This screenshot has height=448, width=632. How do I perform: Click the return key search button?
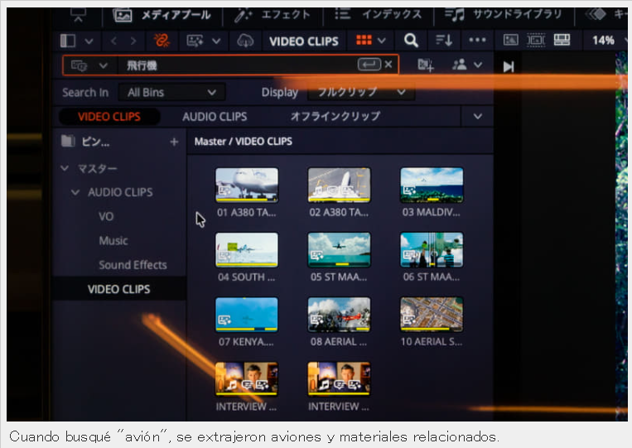pos(369,65)
